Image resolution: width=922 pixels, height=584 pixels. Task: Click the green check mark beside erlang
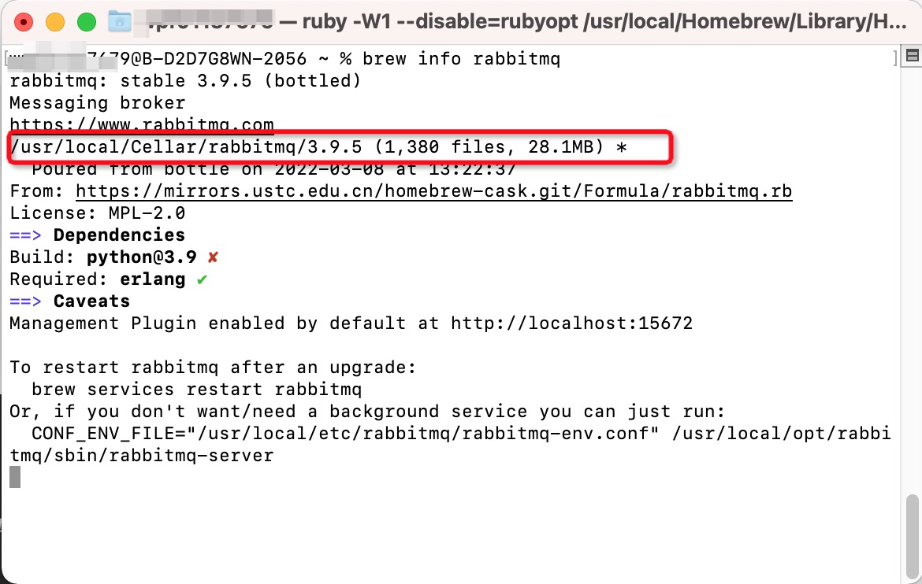click(202, 279)
